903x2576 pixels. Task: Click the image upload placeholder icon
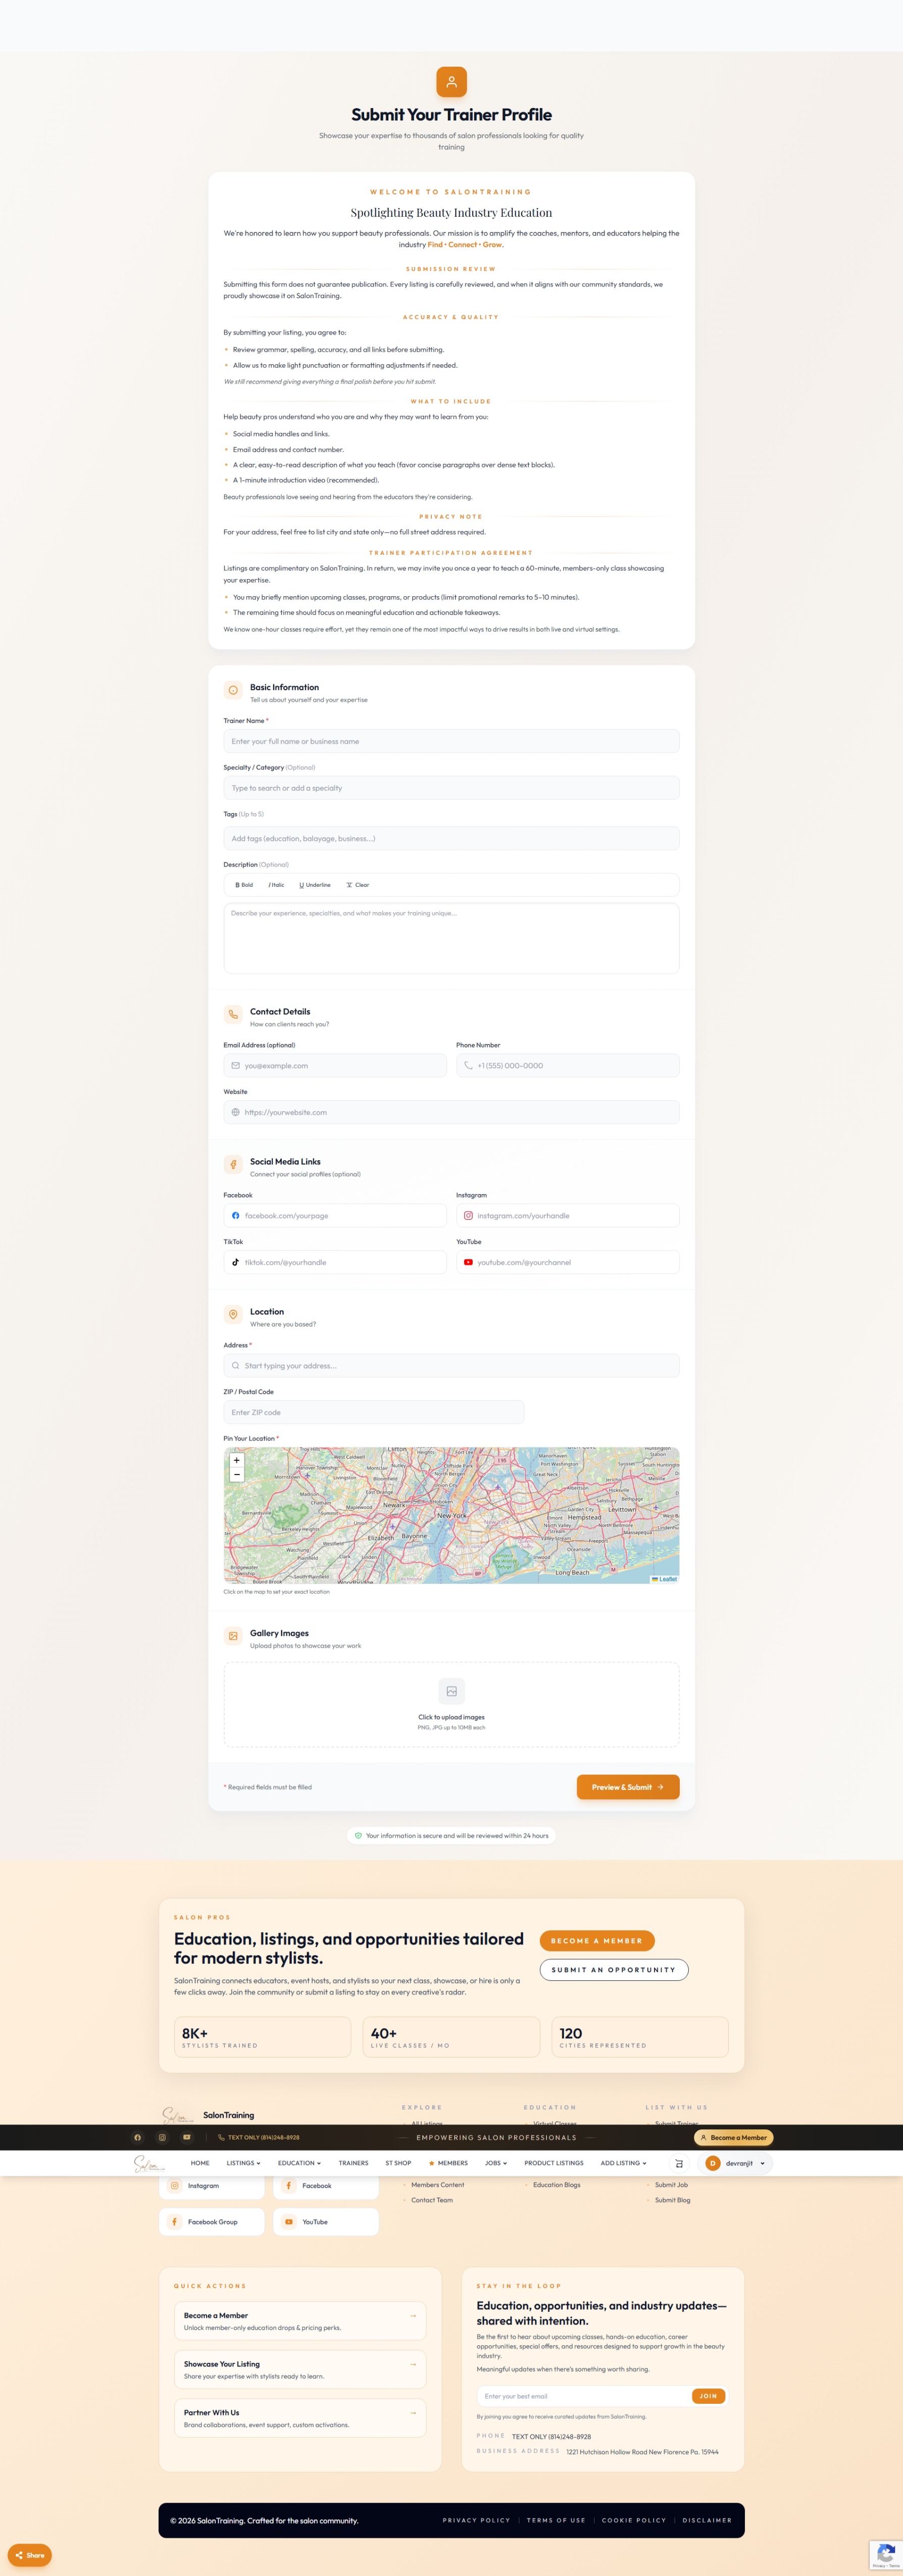451,1691
